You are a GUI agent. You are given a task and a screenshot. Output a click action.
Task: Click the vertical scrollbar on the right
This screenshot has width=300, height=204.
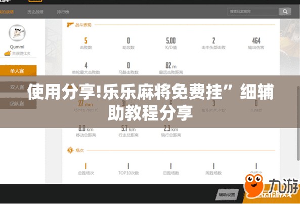pyautogui.click(x=298, y=124)
